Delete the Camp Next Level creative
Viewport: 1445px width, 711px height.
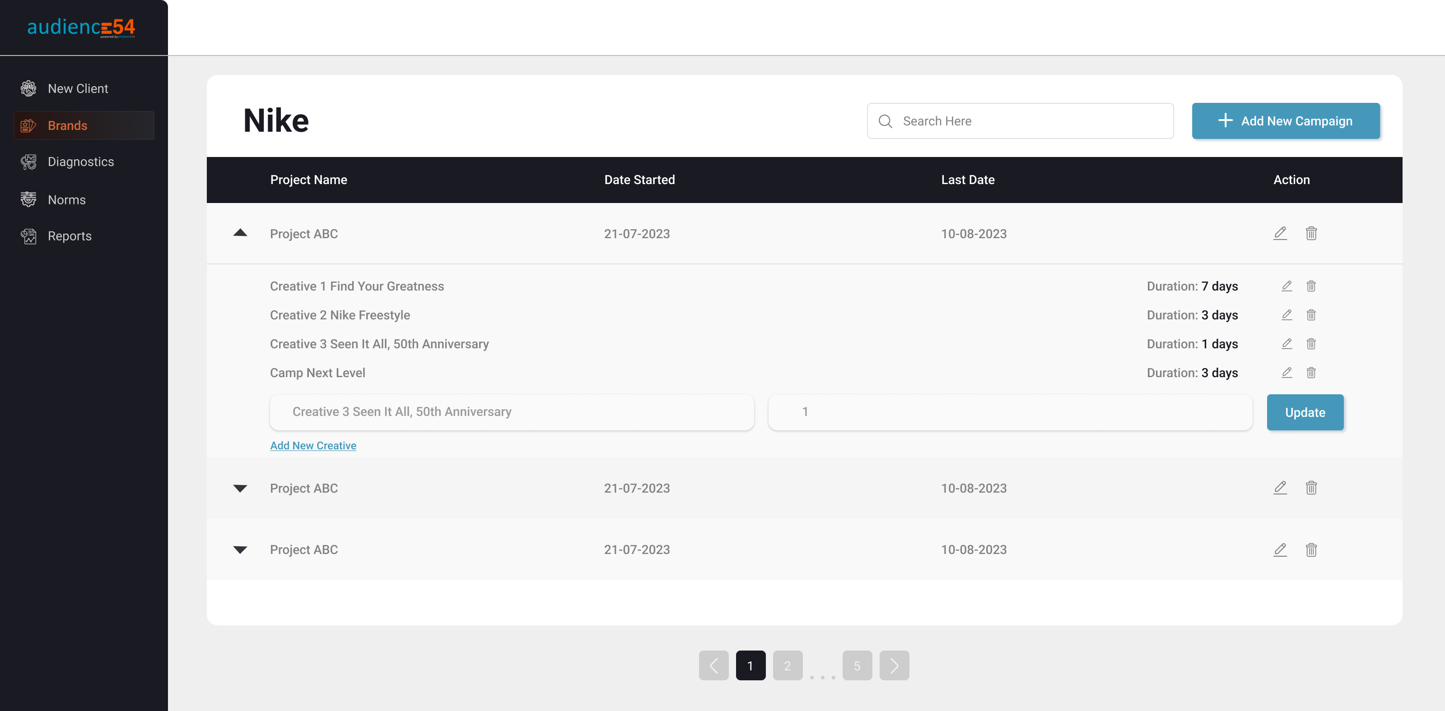tap(1311, 373)
